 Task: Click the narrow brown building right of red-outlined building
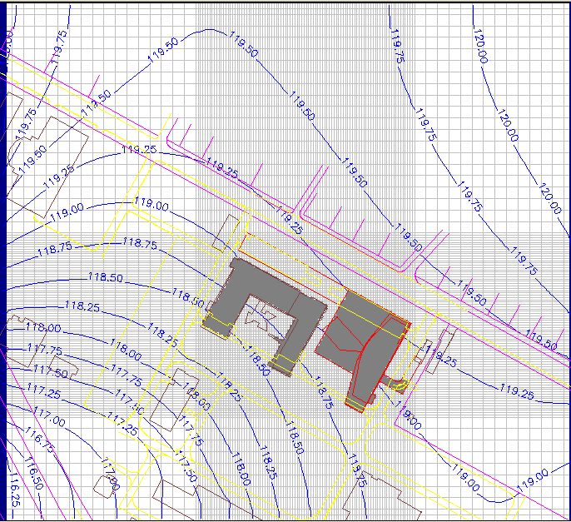point(443,348)
